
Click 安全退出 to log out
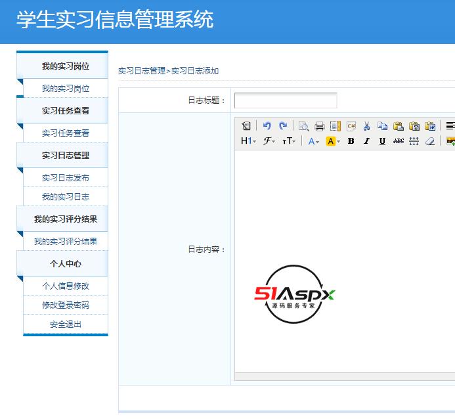click(66, 324)
